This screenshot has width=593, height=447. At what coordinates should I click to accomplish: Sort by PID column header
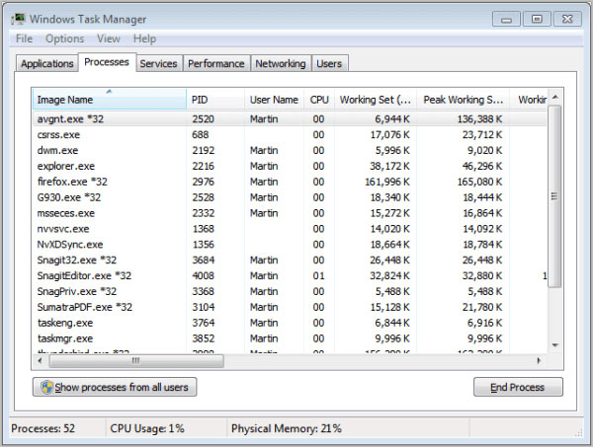[x=215, y=100]
